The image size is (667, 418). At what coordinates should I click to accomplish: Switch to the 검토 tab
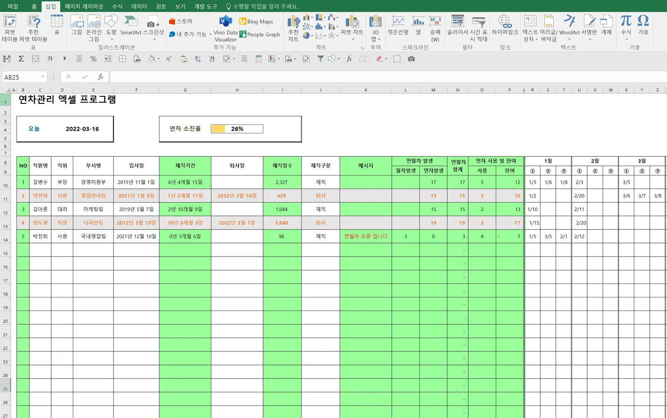point(161,7)
